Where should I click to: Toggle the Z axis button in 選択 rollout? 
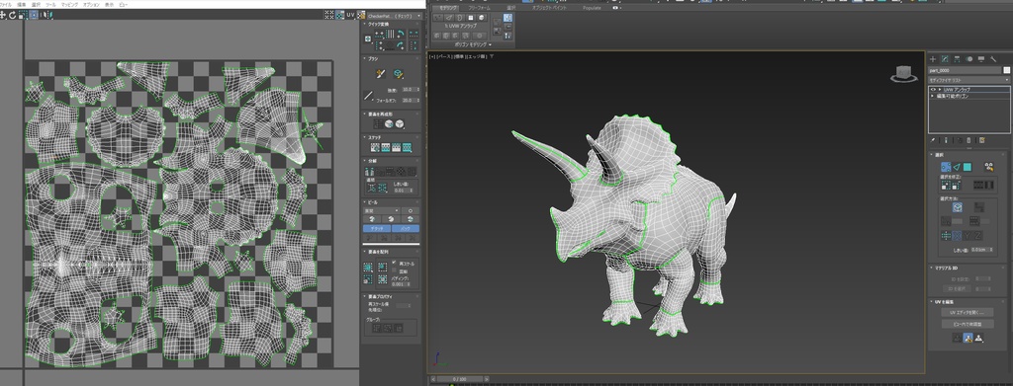pos(977,235)
